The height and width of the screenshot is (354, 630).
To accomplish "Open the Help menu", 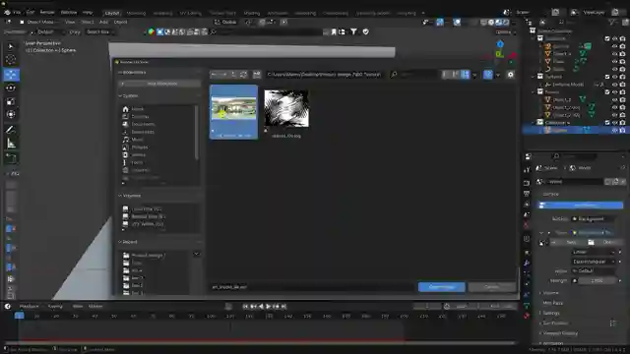I will pyautogui.click(x=88, y=13).
